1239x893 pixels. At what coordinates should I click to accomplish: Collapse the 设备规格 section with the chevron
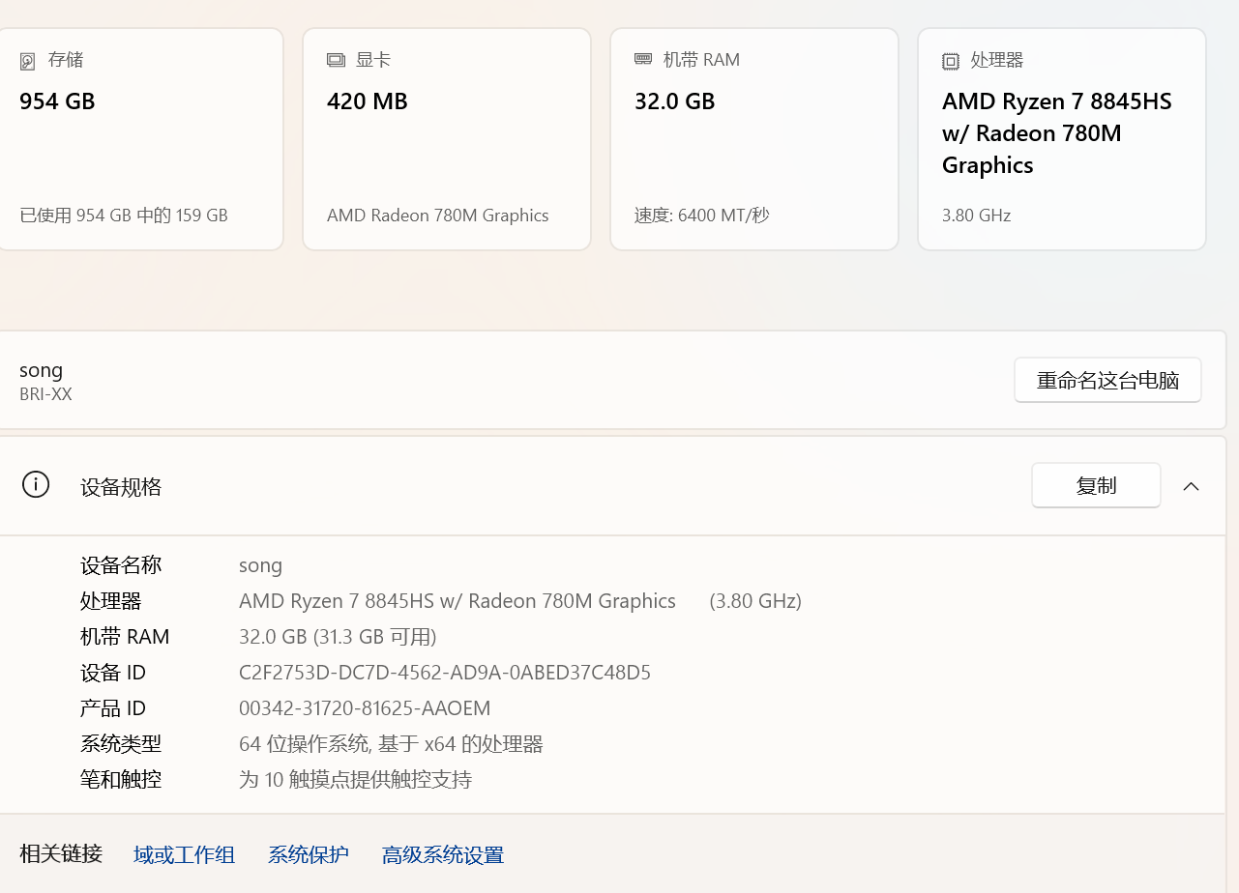[x=1191, y=486]
